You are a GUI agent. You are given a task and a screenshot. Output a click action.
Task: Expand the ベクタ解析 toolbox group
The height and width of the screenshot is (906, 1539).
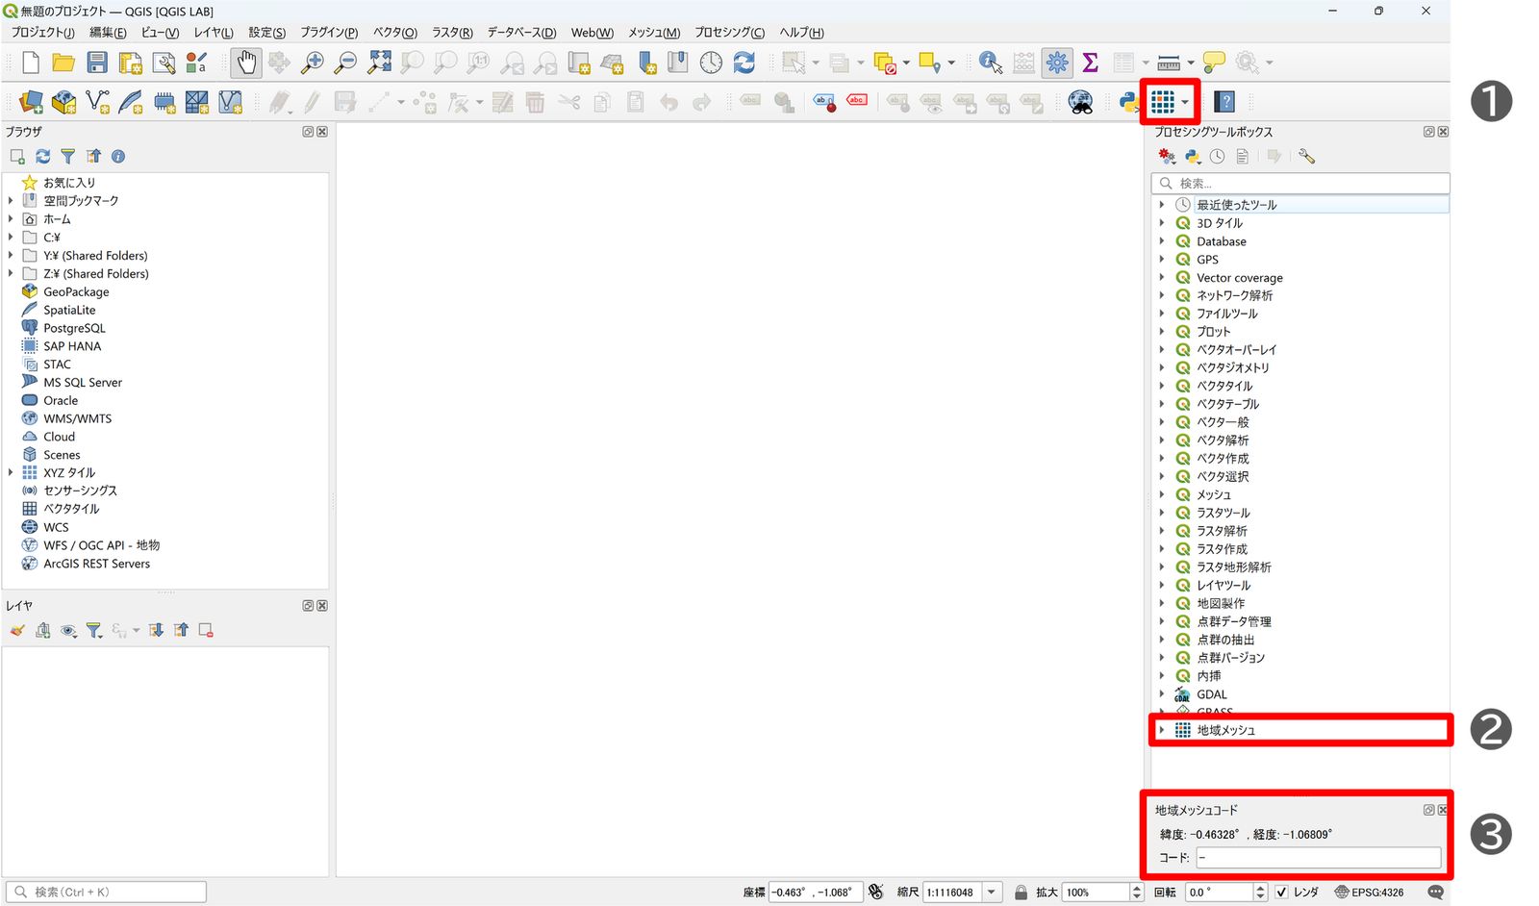[x=1162, y=440]
